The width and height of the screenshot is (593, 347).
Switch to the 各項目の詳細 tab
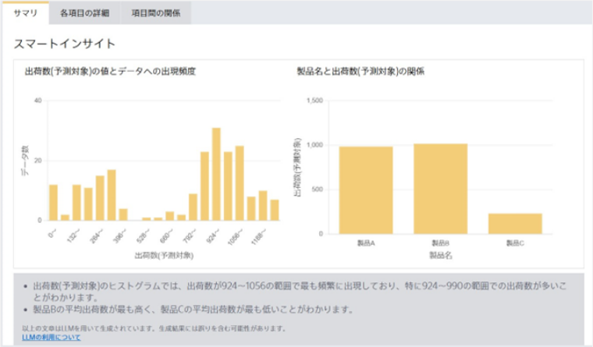click(84, 12)
